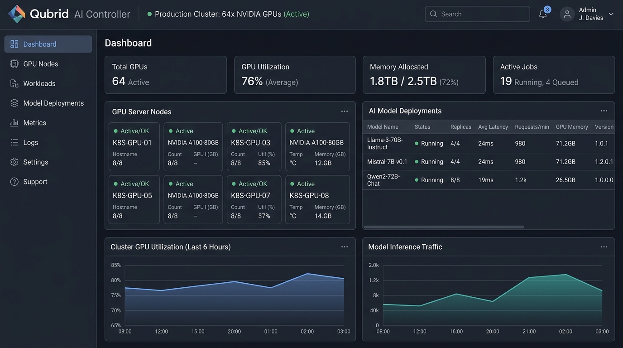Open the K8S-GPU-08 node card
Screen dimensions: 623x348
tap(317, 199)
